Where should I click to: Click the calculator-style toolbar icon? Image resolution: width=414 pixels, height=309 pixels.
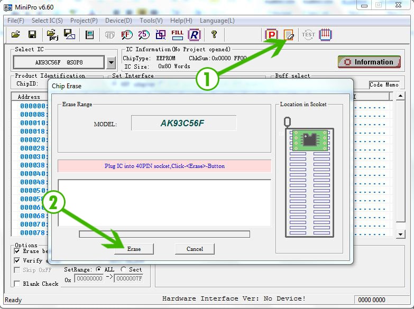90,34
